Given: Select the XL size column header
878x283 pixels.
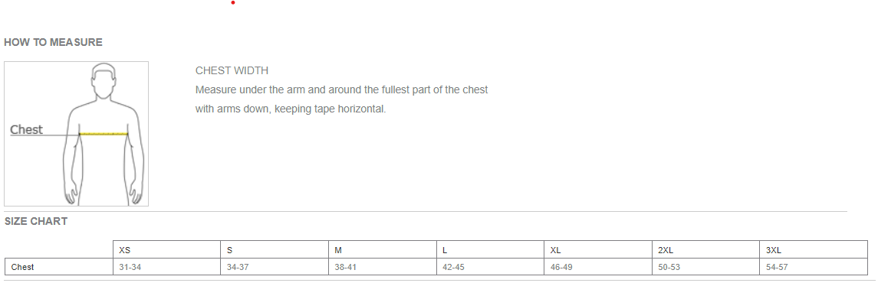Looking at the screenshot, I should pos(598,250).
